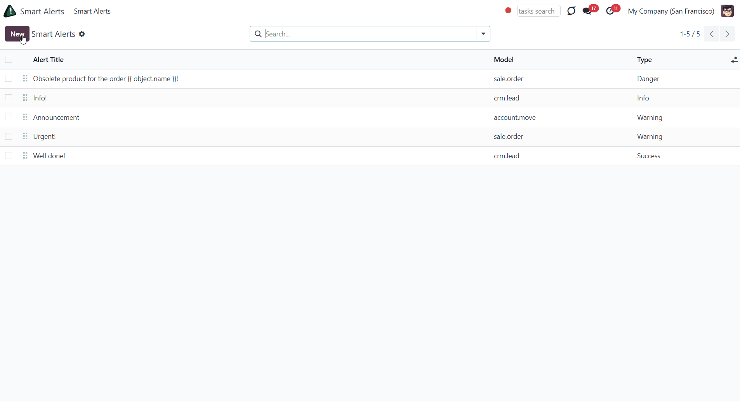Click the Smart Alerts app logo icon

(x=10, y=11)
